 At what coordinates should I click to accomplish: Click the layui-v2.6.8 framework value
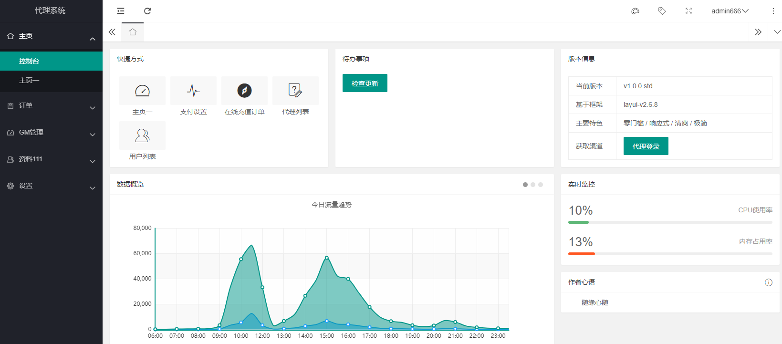[x=640, y=104]
